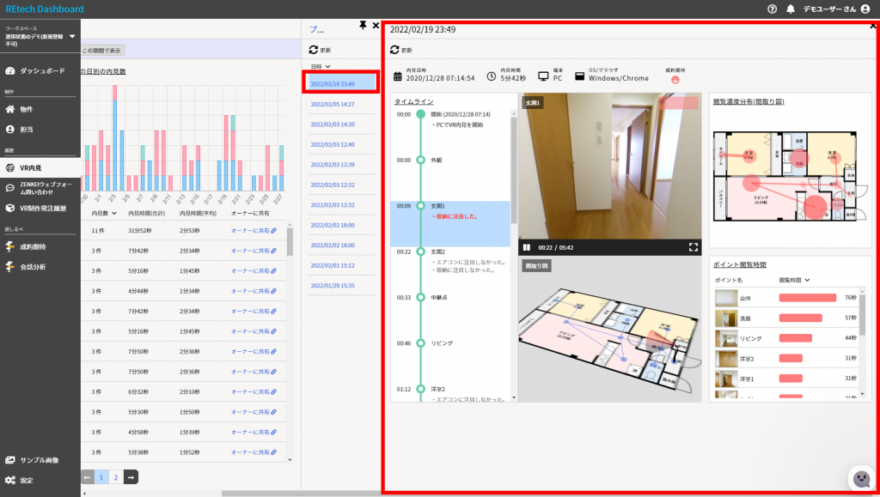880x497 pixels.
Task: Click the 設定 gears icon
Action: coord(10,480)
